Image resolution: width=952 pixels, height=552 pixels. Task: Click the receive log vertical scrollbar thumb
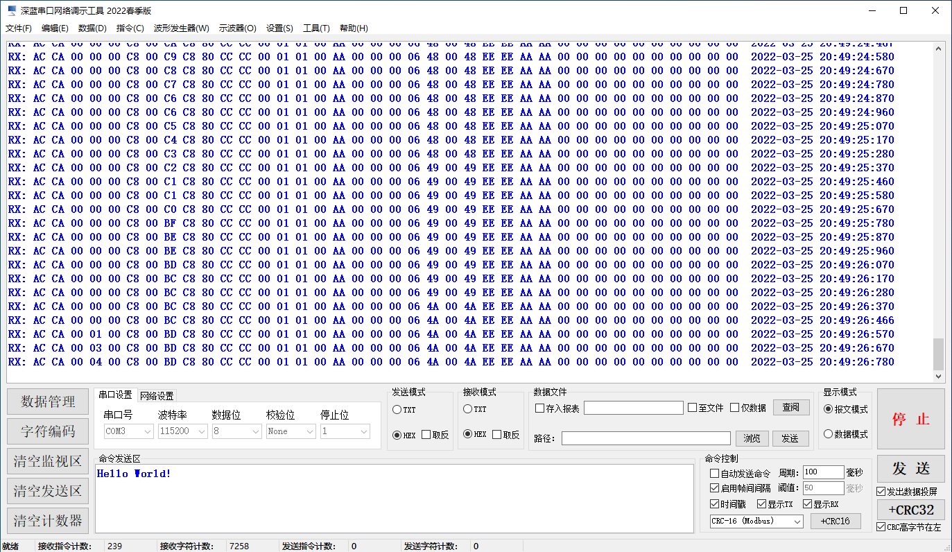tap(939, 354)
